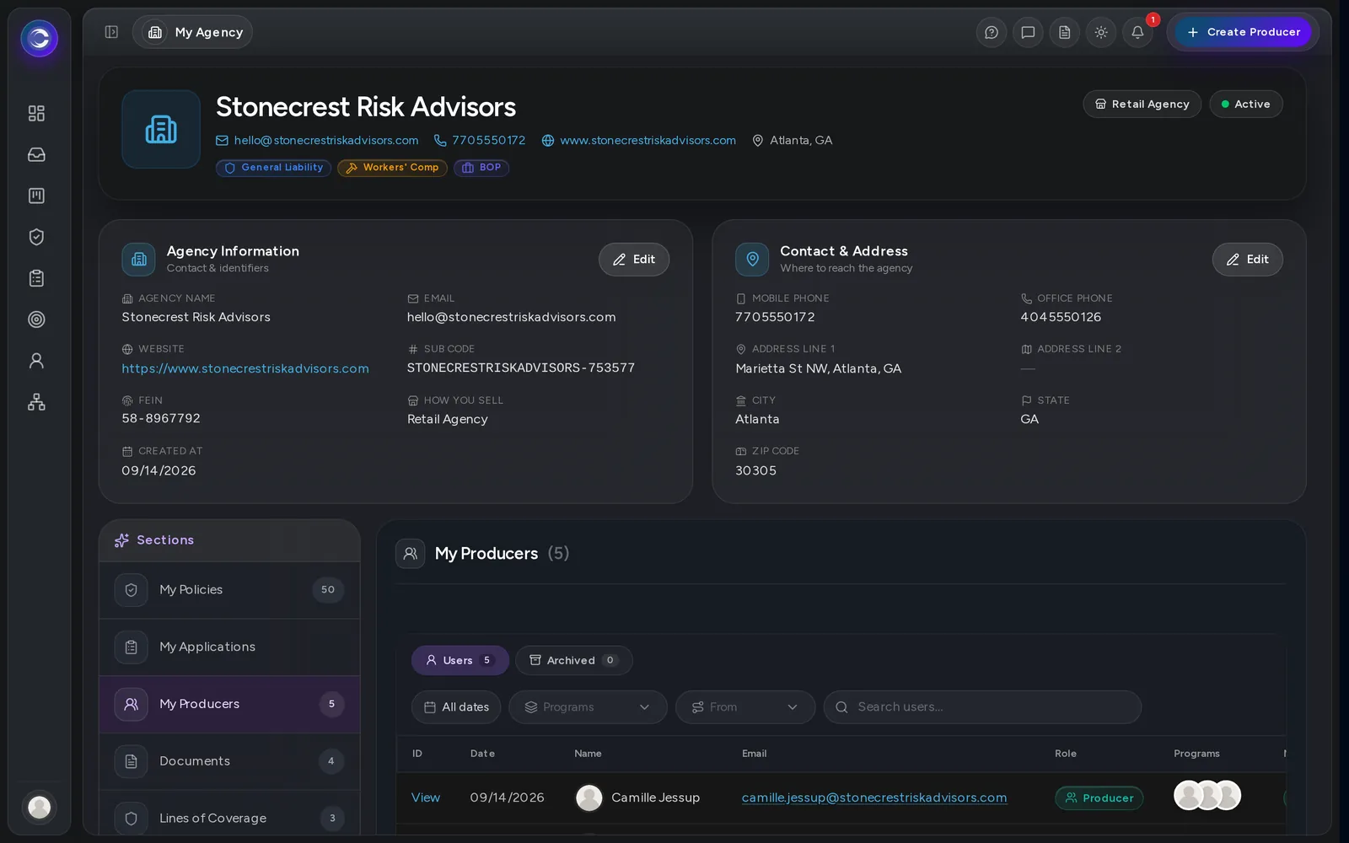1349x843 pixels.
Task: Select the Users tab
Action: point(460,660)
